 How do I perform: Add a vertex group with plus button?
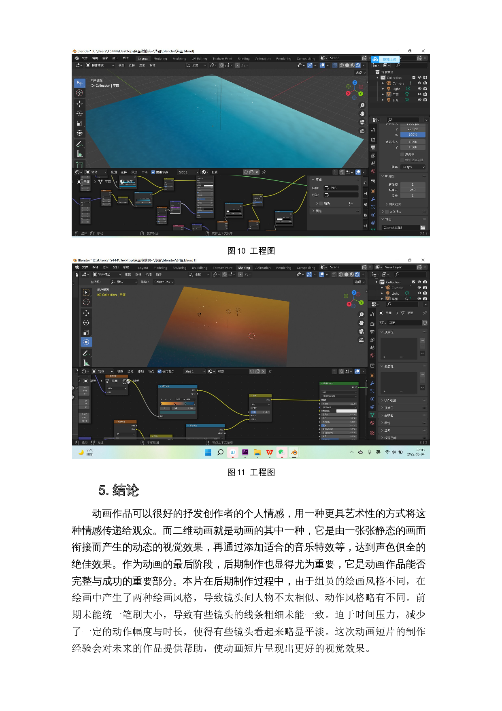pos(422,341)
